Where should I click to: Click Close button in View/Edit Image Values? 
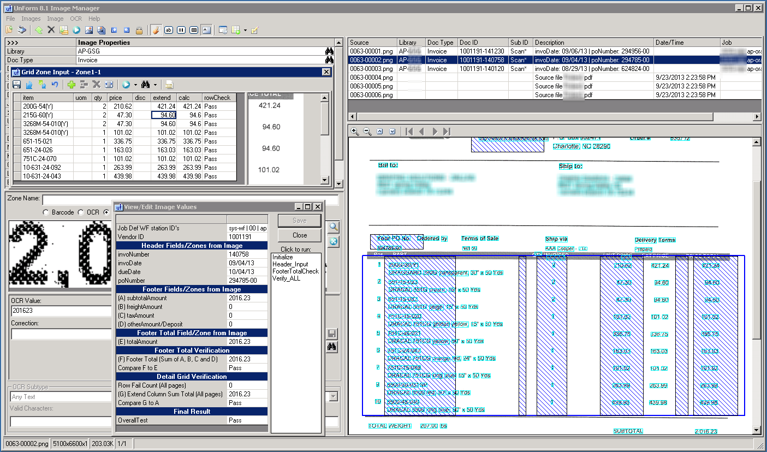tap(300, 235)
